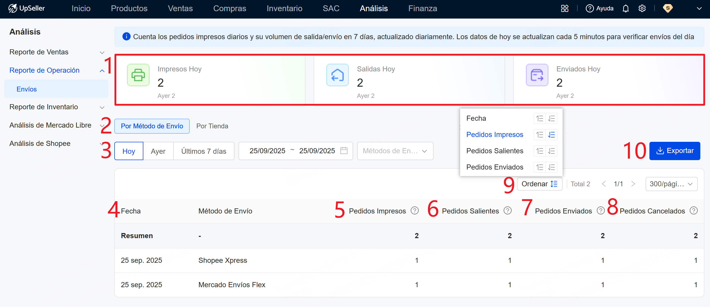Click ascending sort icon for Fecha
This screenshot has height=307, width=710.
(x=539, y=119)
